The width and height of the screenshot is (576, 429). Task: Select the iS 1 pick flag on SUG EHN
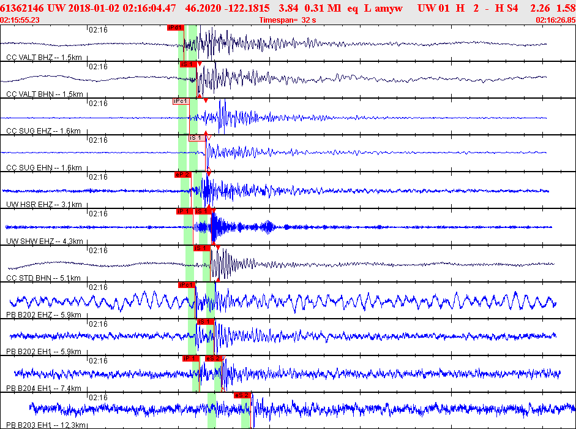click(x=197, y=138)
